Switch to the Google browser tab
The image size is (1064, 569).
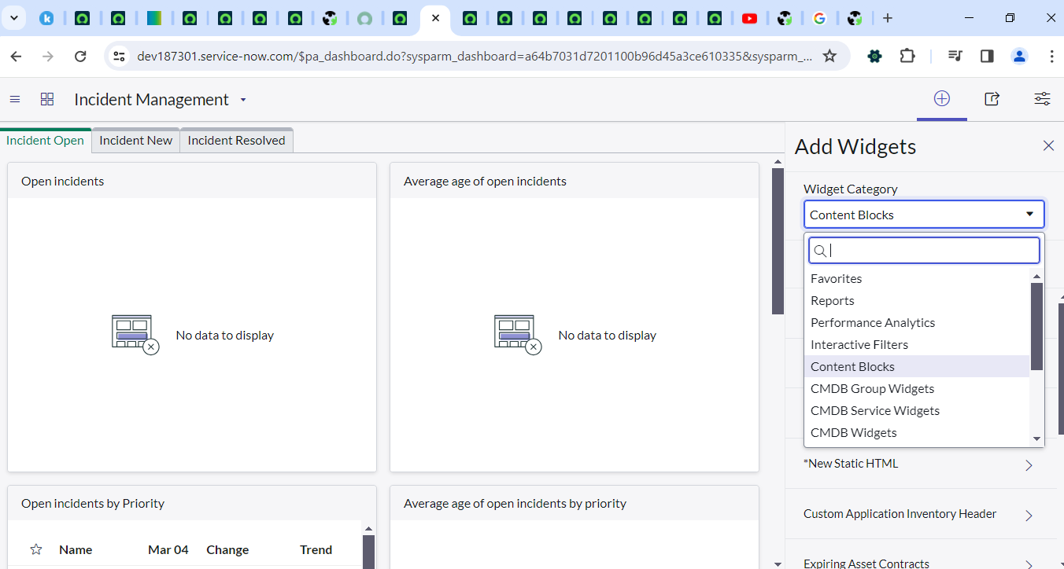coord(819,18)
